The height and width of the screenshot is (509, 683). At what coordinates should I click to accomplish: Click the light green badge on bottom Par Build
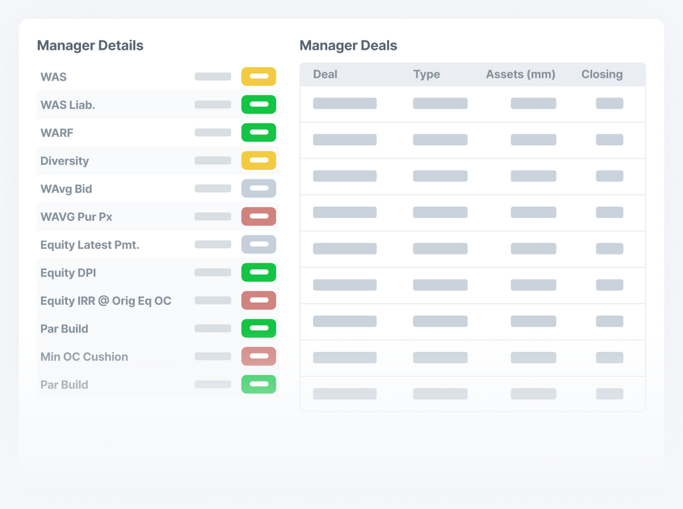(x=259, y=384)
